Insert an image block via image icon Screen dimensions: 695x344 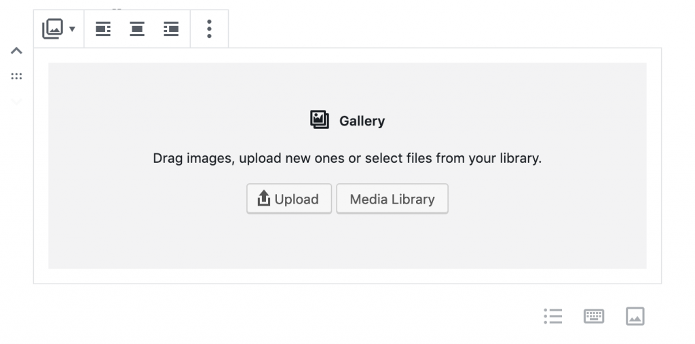(x=635, y=316)
